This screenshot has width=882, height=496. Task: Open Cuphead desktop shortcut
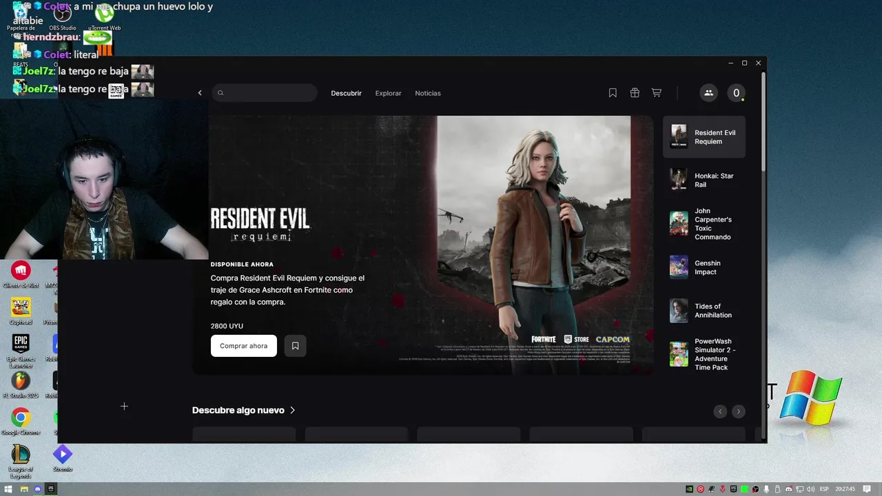[x=21, y=311]
